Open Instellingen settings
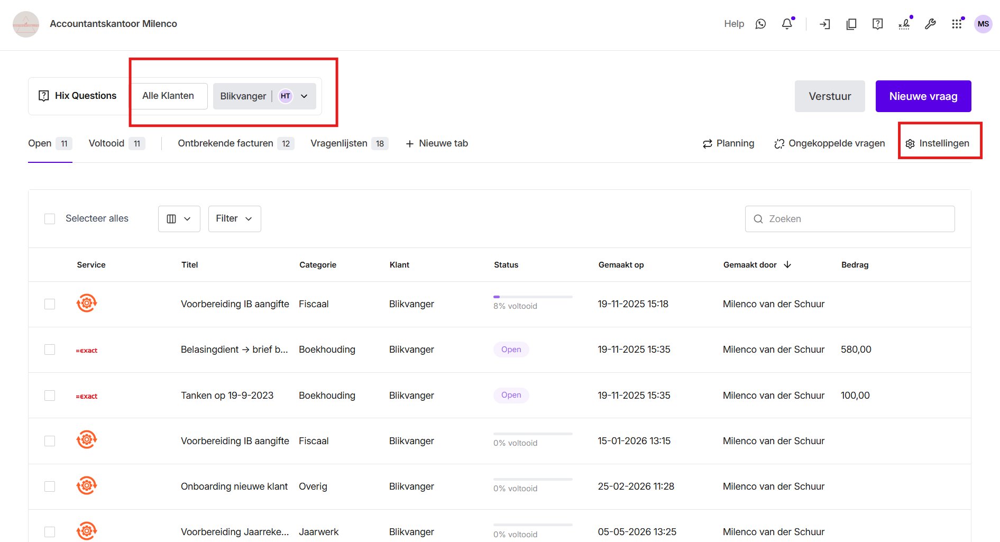 coord(938,143)
